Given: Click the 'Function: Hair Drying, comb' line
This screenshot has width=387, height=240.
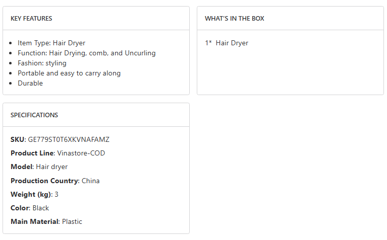Looking at the screenshot, I should coord(86,53).
